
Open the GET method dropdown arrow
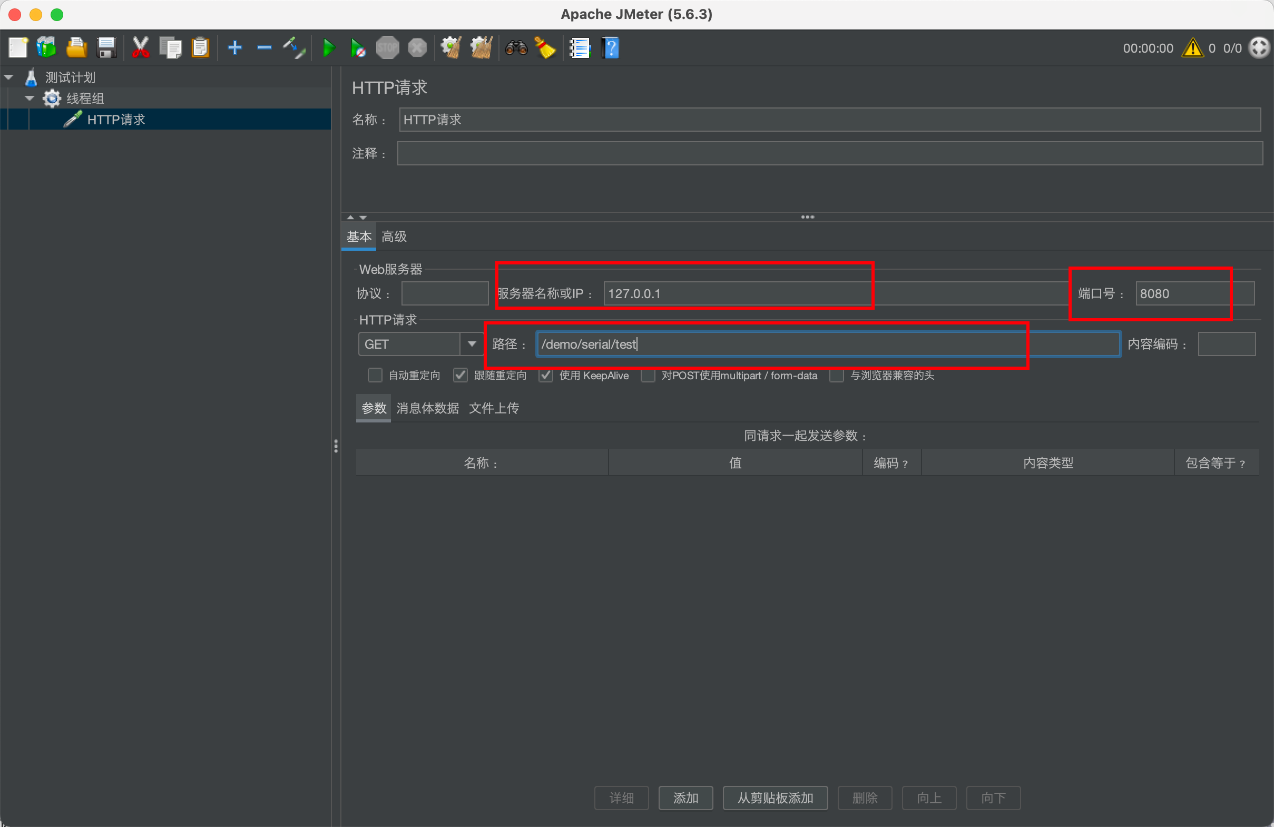pyautogui.click(x=472, y=343)
